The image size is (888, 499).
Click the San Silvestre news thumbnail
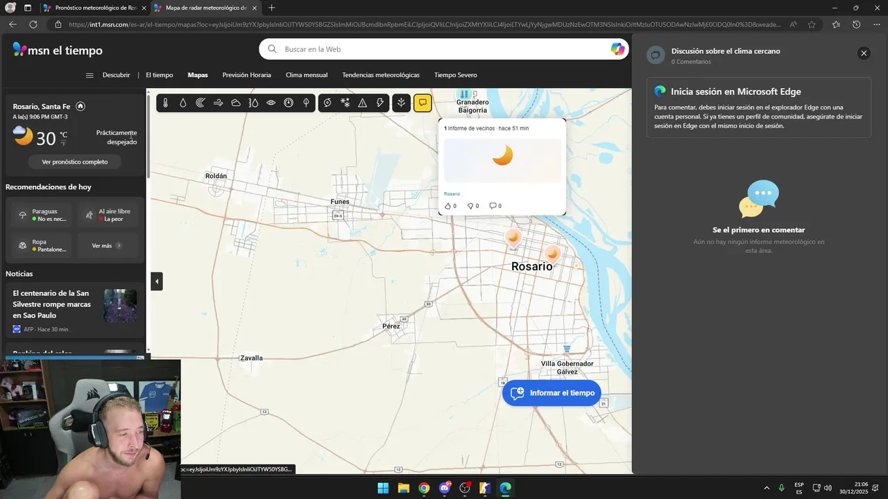coord(120,306)
